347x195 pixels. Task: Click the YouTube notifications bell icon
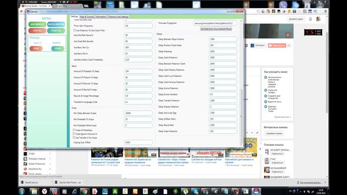pos(311,19)
